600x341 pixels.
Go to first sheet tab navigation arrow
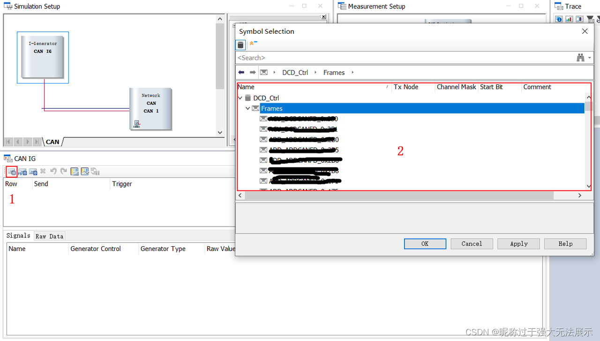click(x=8, y=142)
